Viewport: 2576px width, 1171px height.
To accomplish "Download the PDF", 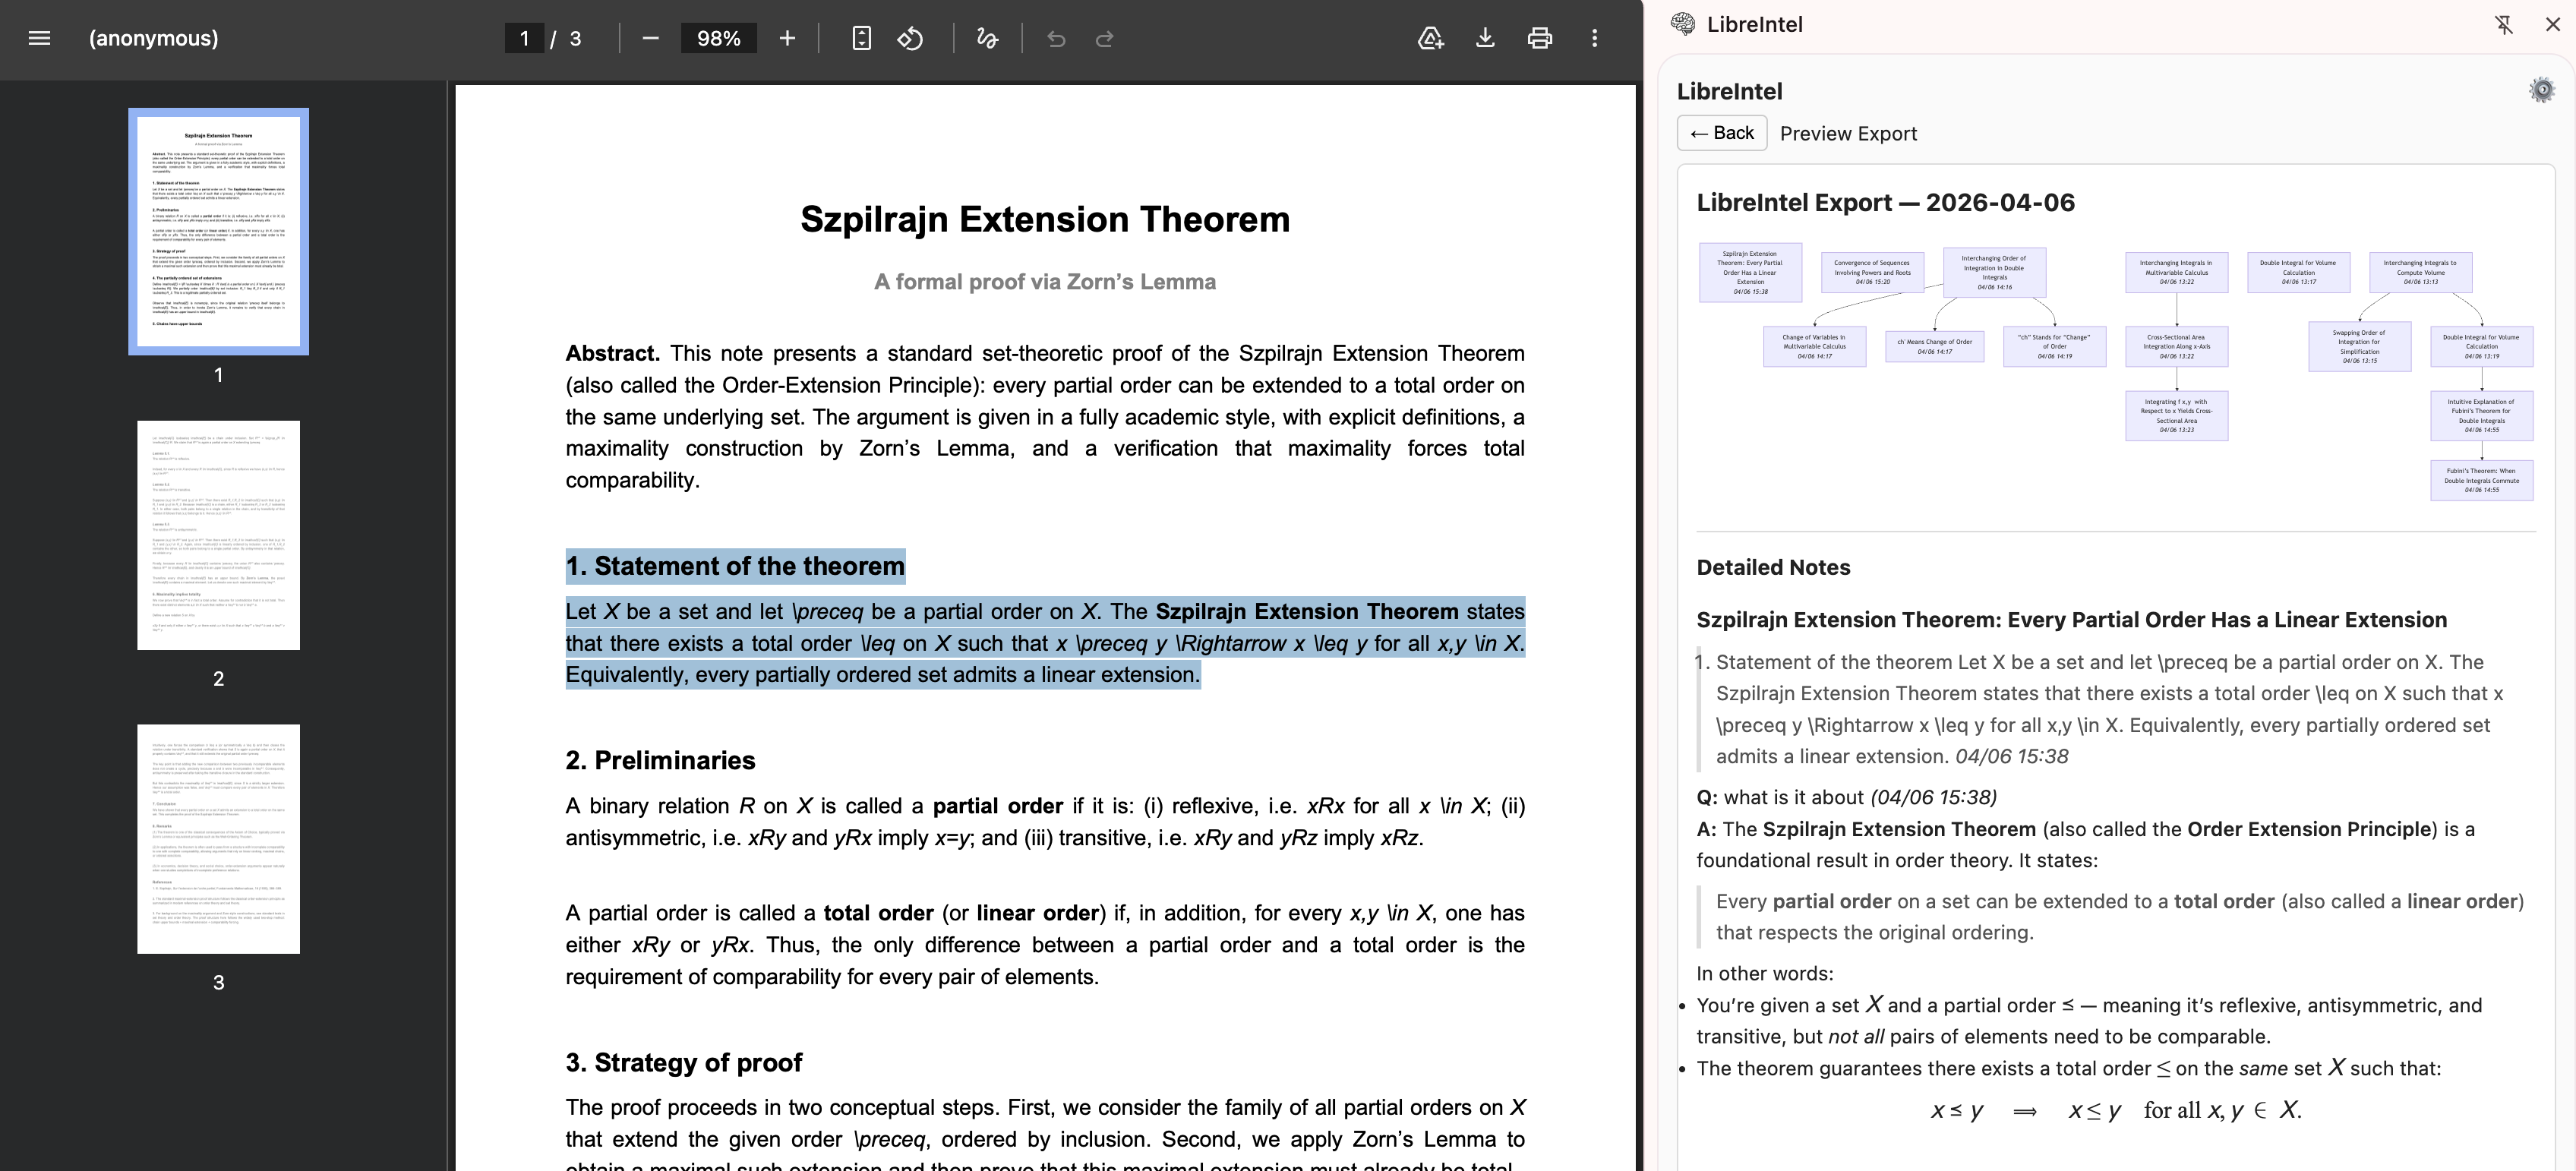I will pyautogui.click(x=1486, y=38).
